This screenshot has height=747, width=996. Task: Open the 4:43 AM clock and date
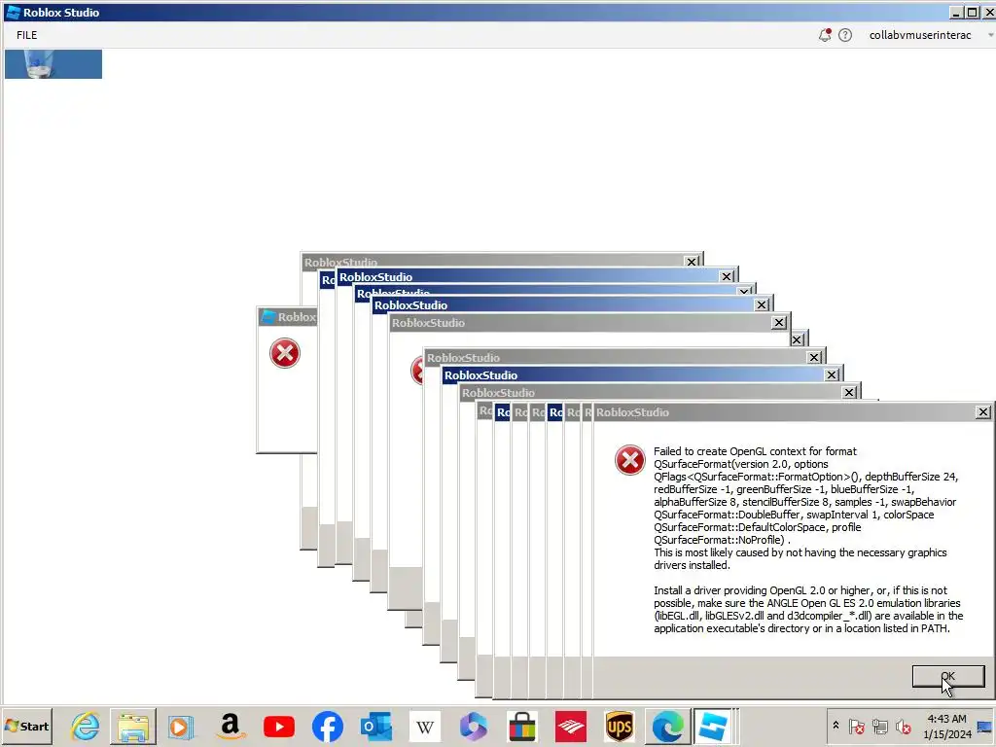(x=947, y=726)
